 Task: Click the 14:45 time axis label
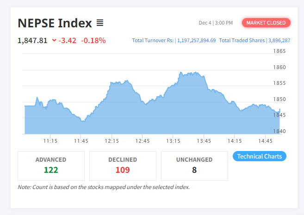(265, 141)
